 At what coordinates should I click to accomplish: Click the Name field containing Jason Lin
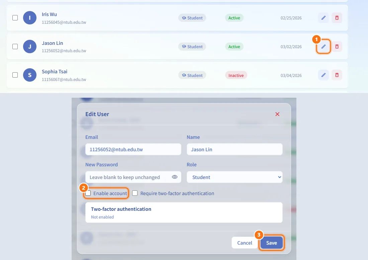click(x=235, y=150)
